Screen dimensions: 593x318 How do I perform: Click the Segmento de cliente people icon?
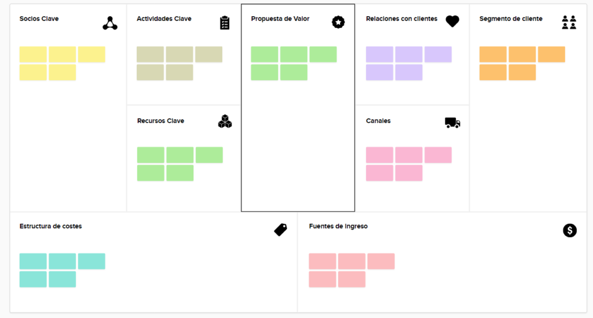pos(569,23)
